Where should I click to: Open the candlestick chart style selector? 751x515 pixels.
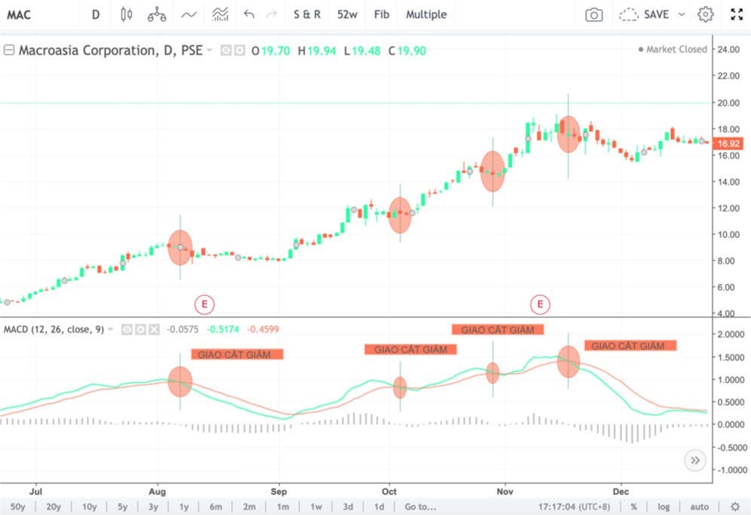(126, 14)
